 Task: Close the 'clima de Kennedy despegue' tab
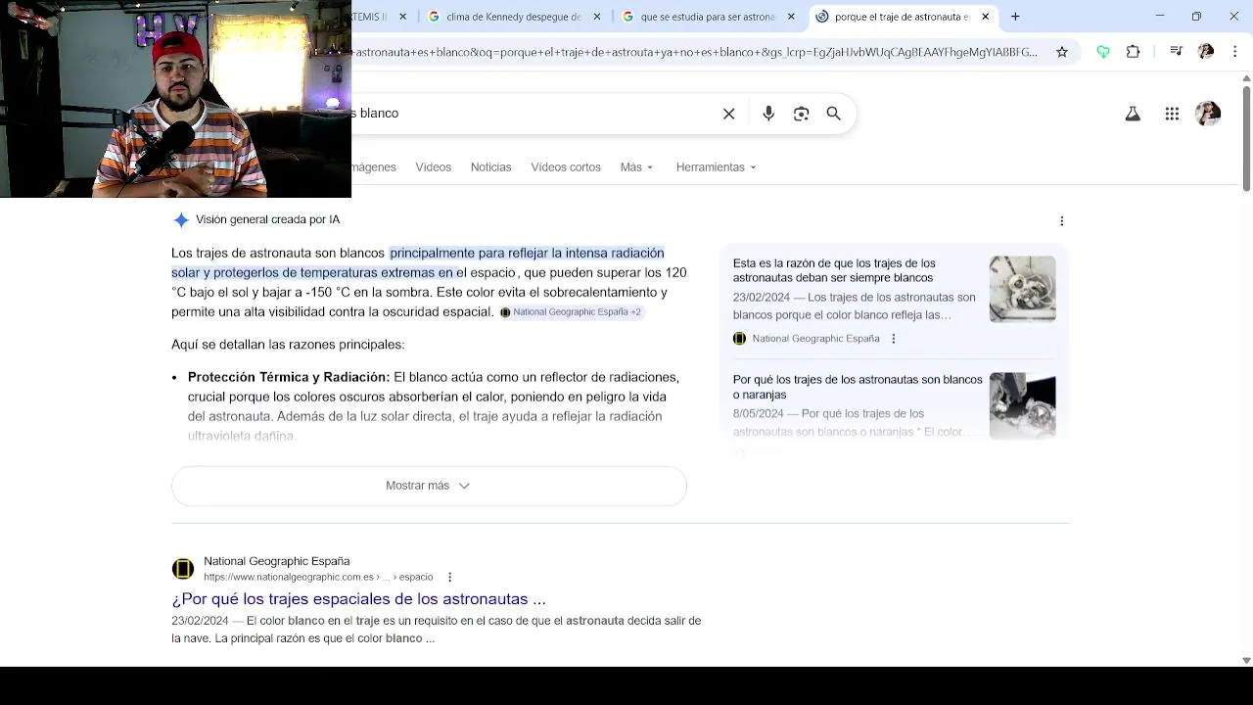point(597,17)
